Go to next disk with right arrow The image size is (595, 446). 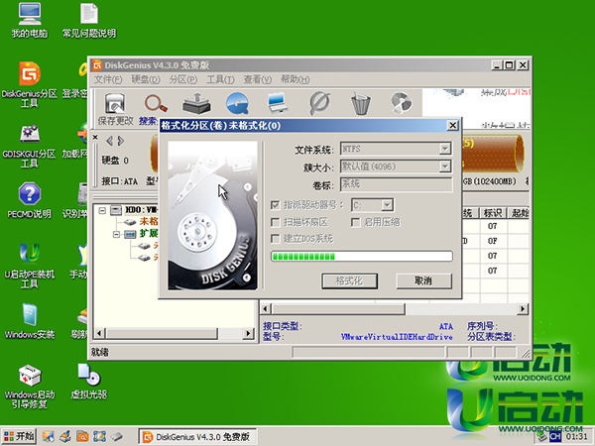[x=121, y=141]
